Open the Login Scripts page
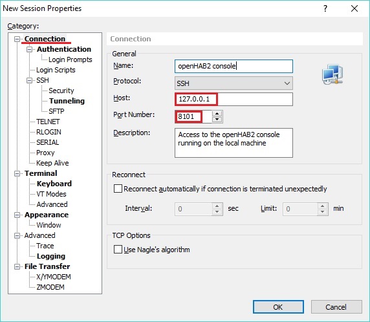The height and width of the screenshot is (322, 370). [56, 70]
